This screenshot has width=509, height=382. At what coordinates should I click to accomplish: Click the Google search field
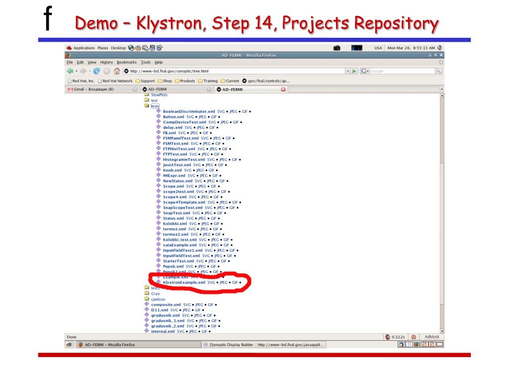click(402, 71)
